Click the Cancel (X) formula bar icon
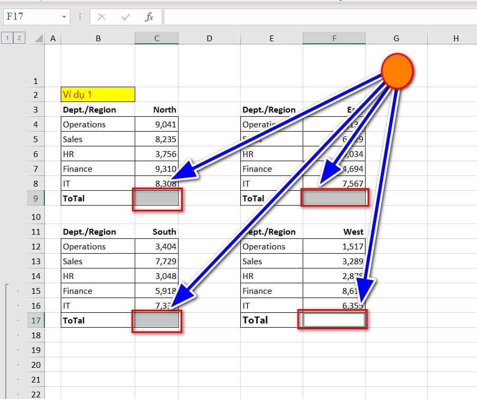 pyautogui.click(x=101, y=17)
